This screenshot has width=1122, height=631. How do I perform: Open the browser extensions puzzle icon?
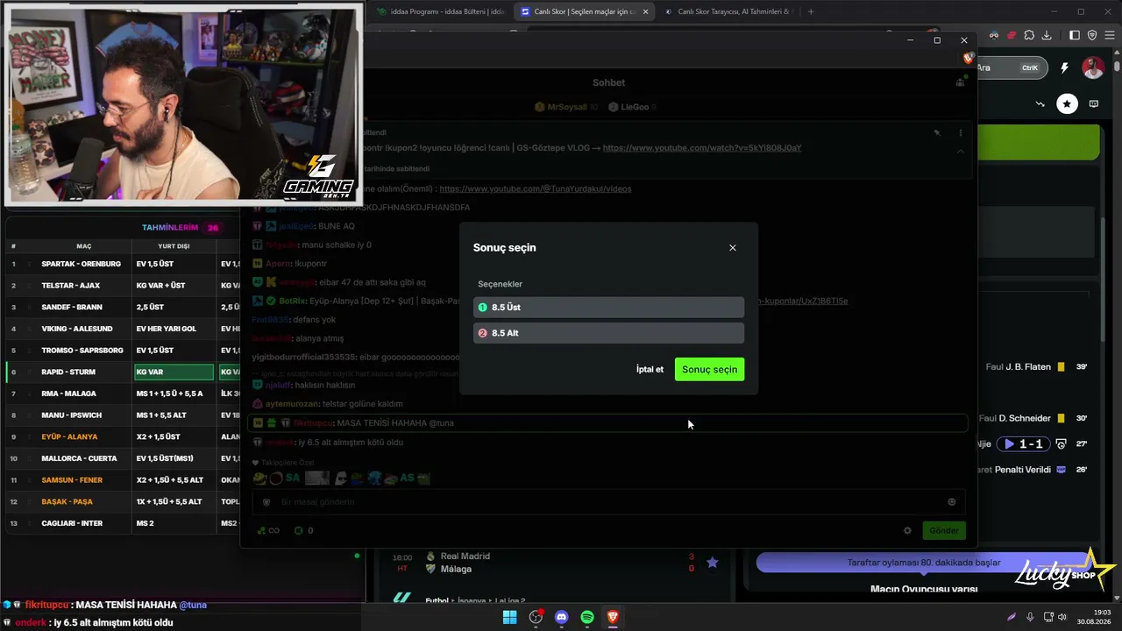coord(1029,35)
